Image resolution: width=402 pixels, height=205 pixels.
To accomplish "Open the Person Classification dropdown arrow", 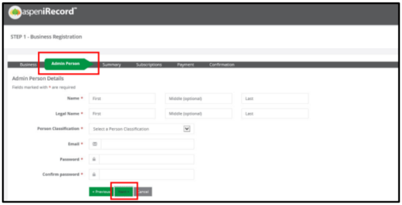I will pos(187,129).
